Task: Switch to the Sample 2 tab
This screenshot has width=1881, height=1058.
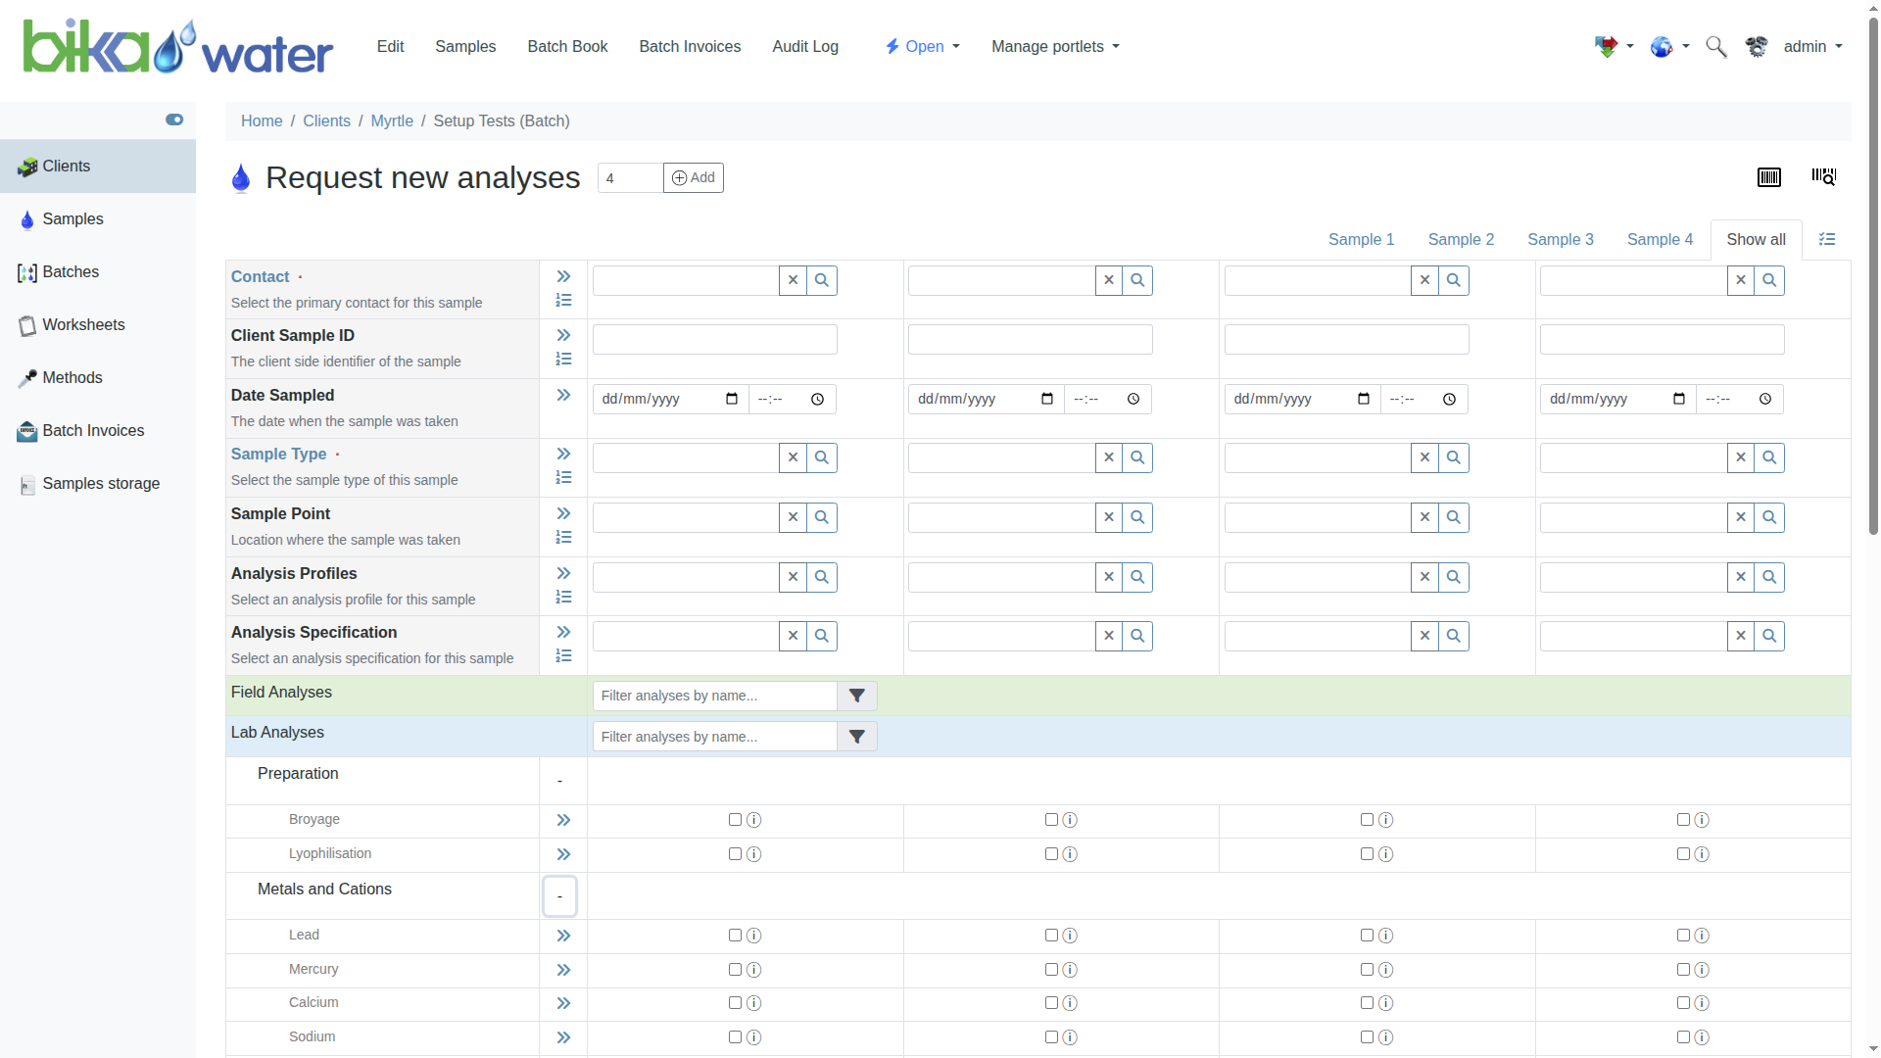Action: coord(1461,240)
